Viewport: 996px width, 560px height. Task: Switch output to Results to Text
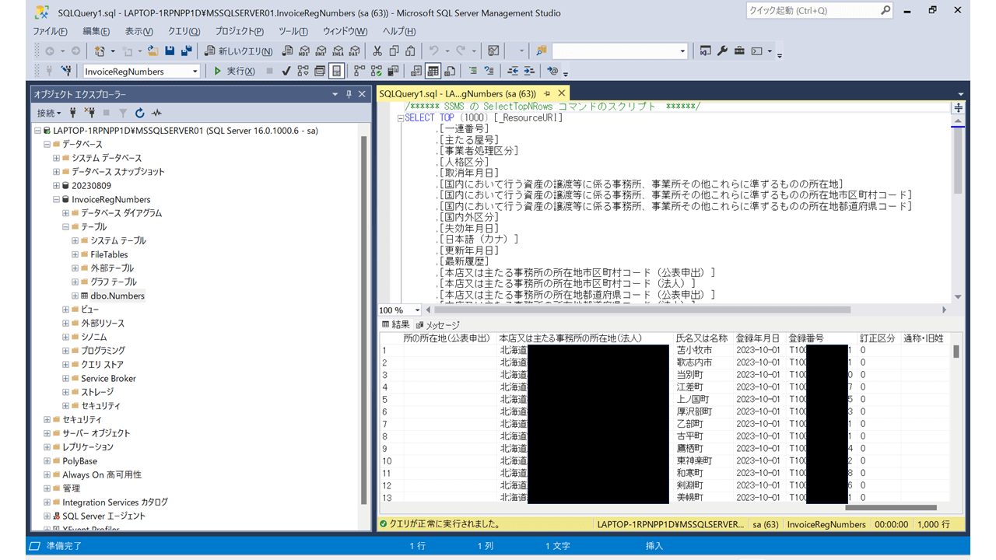point(416,71)
